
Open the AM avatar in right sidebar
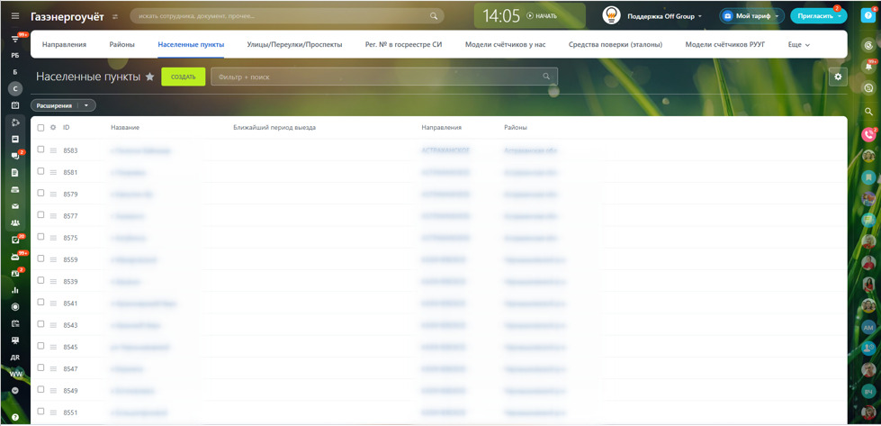[x=868, y=327]
